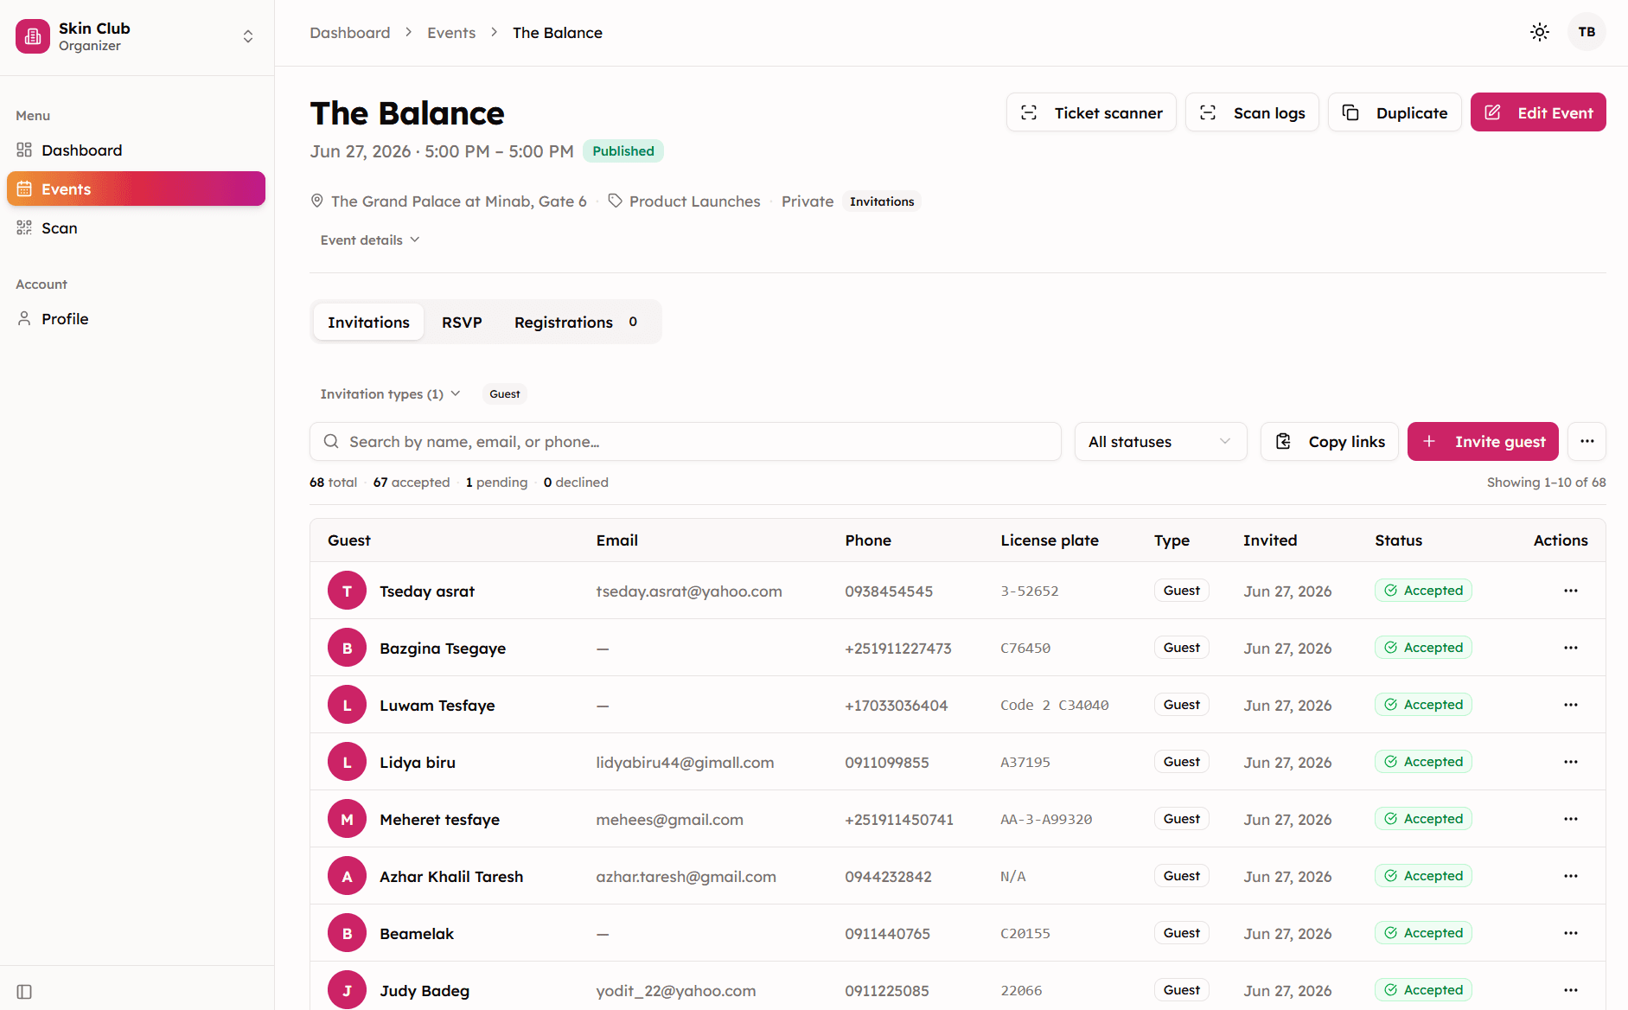The height and width of the screenshot is (1010, 1628).
Task: Open actions menu for Tseday asrat
Action: click(1571, 591)
